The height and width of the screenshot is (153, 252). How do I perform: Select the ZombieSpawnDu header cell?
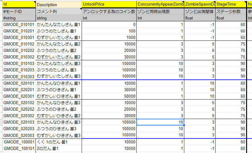tap(199, 4)
